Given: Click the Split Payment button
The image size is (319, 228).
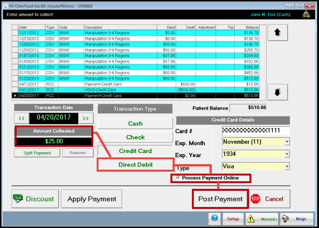Looking at the screenshot, I should [37, 153].
